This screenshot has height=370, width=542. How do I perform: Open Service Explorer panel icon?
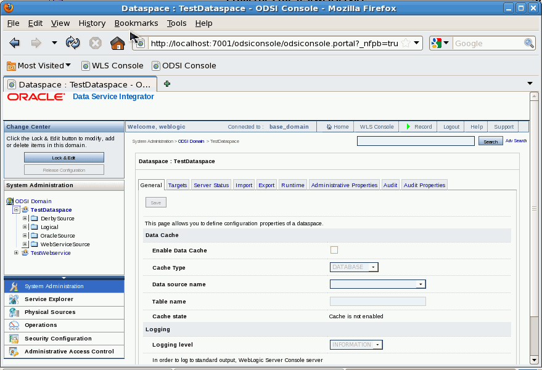(14, 299)
